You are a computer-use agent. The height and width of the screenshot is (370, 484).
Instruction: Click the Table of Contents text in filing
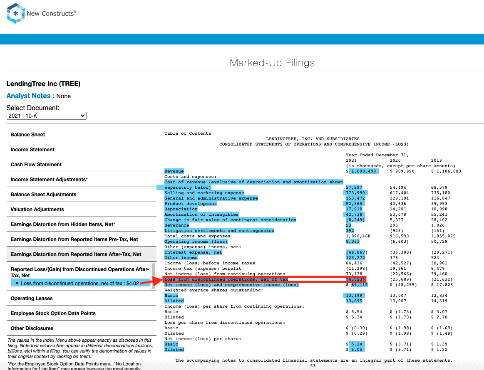(x=188, y=133)
